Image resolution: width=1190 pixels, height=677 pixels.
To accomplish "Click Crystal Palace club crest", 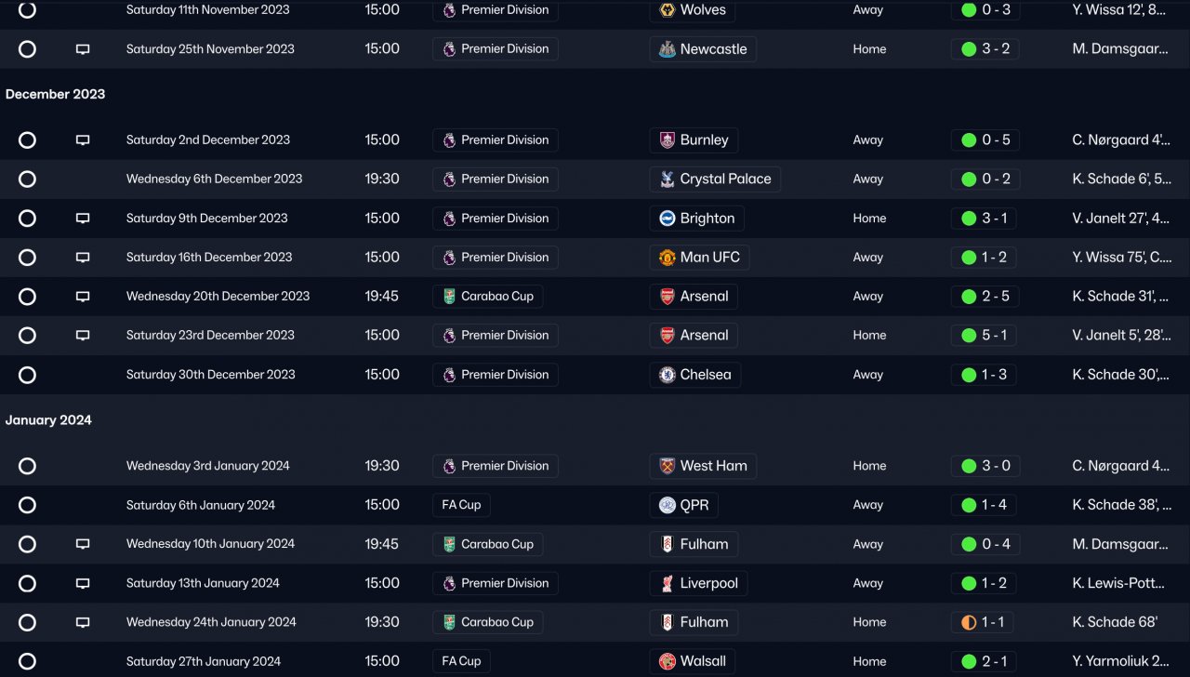I will coord(667,179).
